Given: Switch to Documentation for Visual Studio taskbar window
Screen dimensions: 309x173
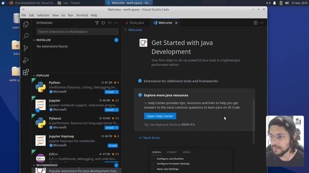Looking at the screenshot, I should [32, 3].
